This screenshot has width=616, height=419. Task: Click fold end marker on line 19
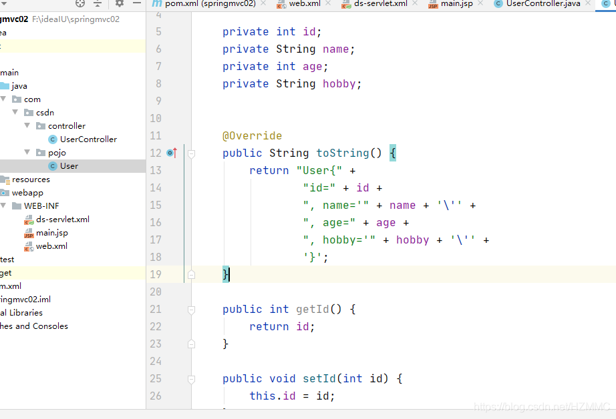click(x=191, y=275)
